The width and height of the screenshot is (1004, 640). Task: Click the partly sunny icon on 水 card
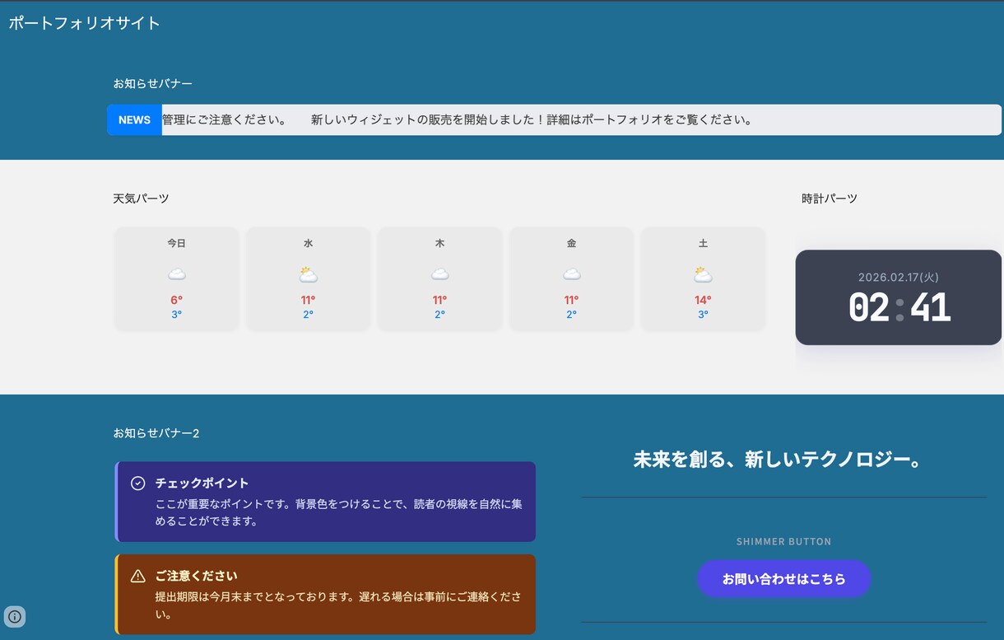point(308,274)
